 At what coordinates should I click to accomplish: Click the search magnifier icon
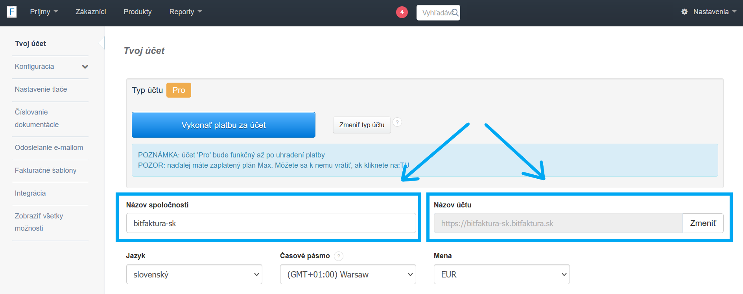(455, 13)
